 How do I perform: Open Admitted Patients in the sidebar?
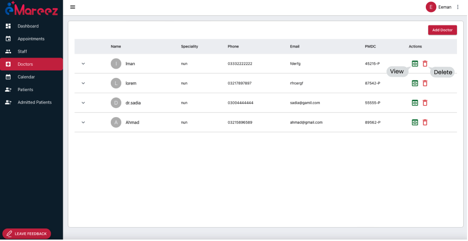click(x=31, y=102)
